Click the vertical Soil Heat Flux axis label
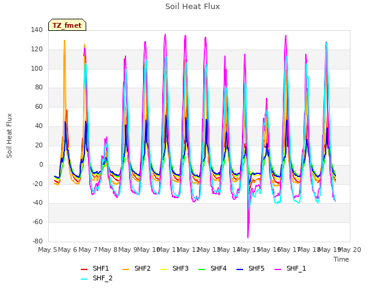The height and width of the screenshot is (290, 386). 9,135
